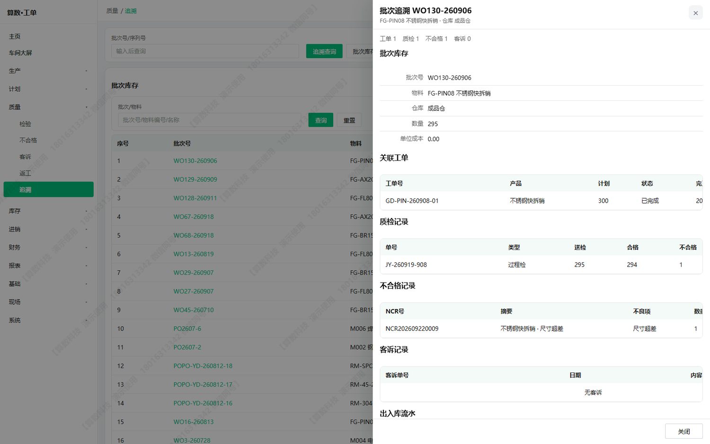Click inspection record JY-260919-908 cell
Viewport: 710px width, 444px height.
[x=406, y=265]
